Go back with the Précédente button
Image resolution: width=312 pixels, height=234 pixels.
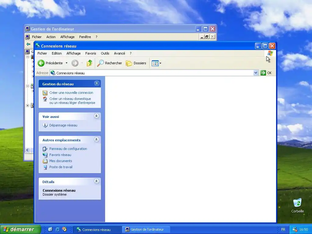coord(50,63)
